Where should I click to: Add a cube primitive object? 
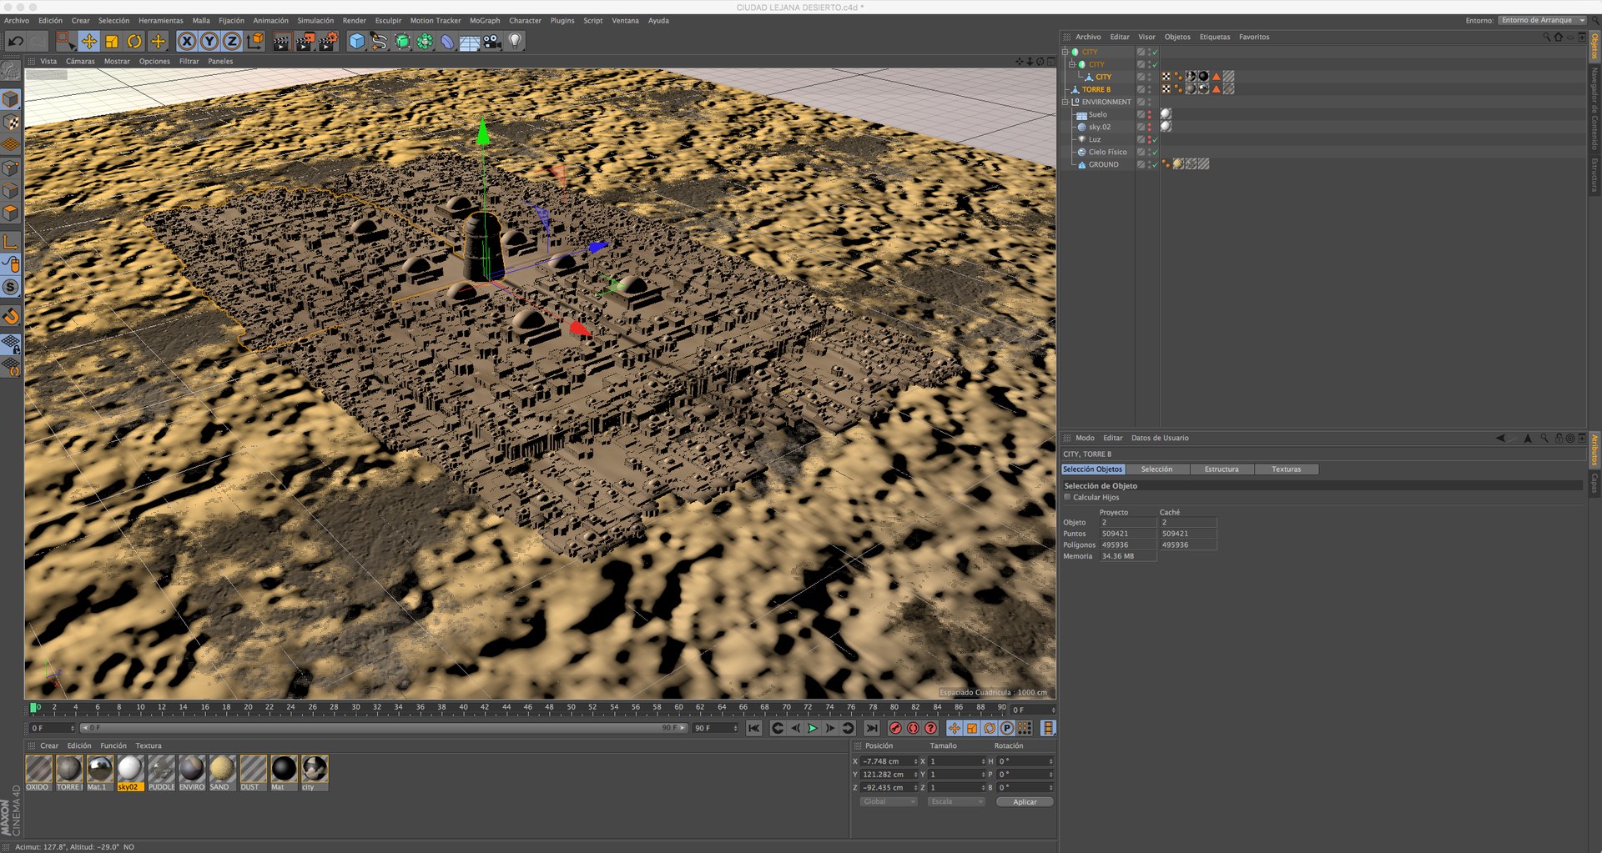(x=356, y=41)
